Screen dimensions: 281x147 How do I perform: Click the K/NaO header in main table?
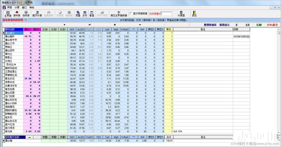[x=125, y=29]
